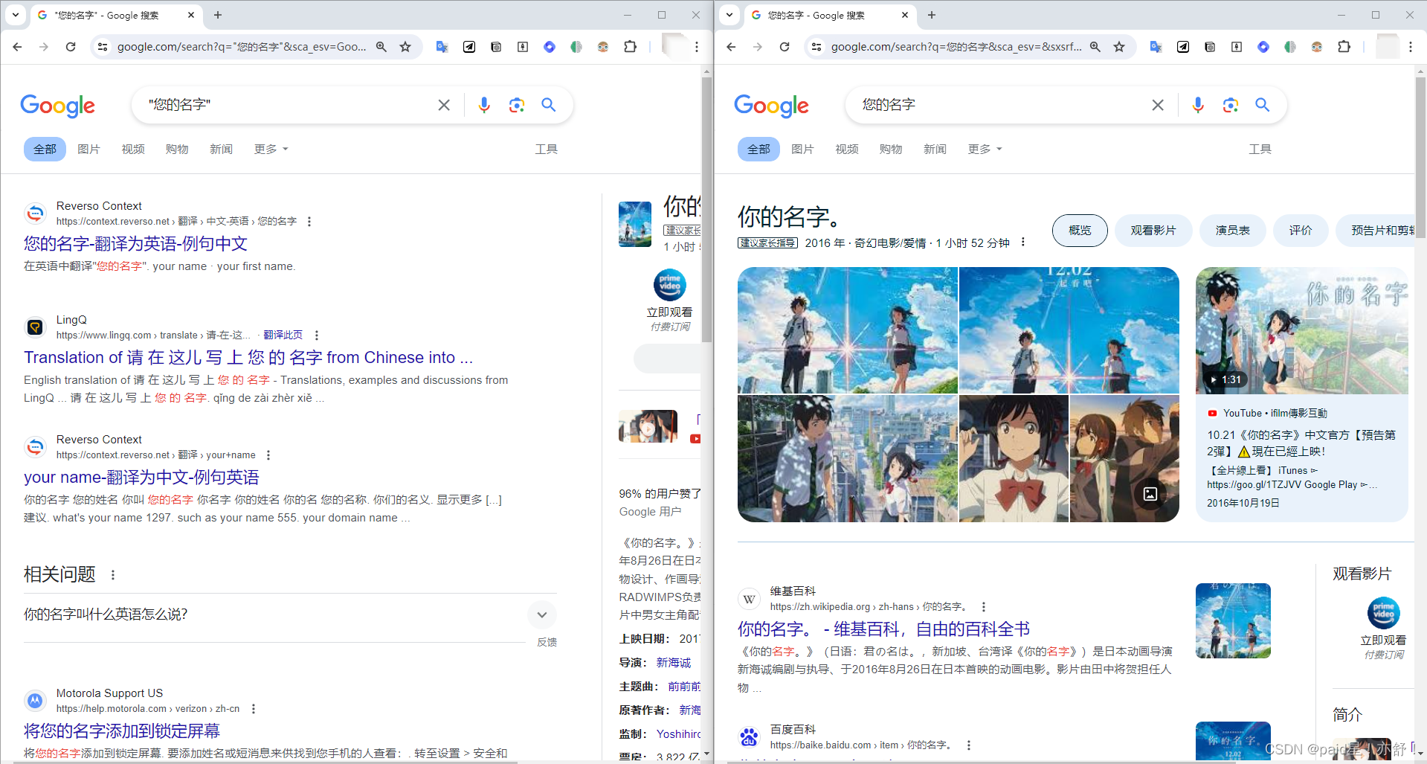Open Extensions puzzle menu in left window
Image resolution: width=1427 pixels, height=764 pixels.
631,47
